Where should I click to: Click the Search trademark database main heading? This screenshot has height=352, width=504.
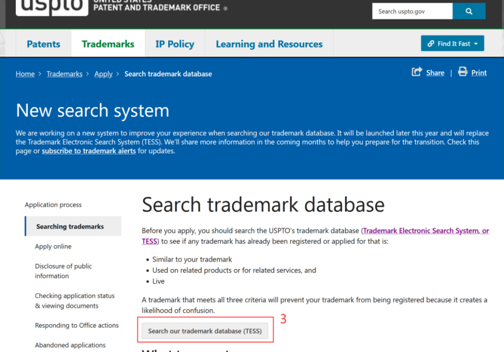263,205
